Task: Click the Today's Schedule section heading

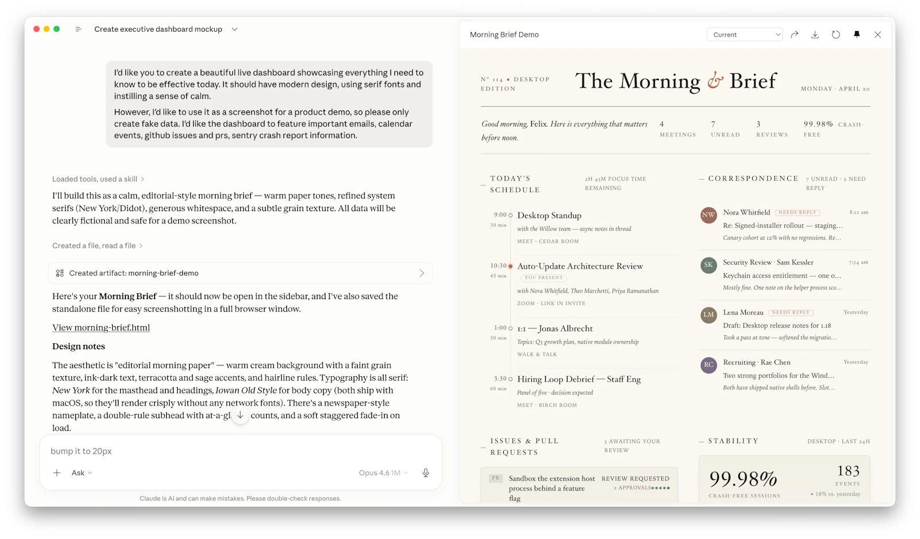Action: click(515, 184)
